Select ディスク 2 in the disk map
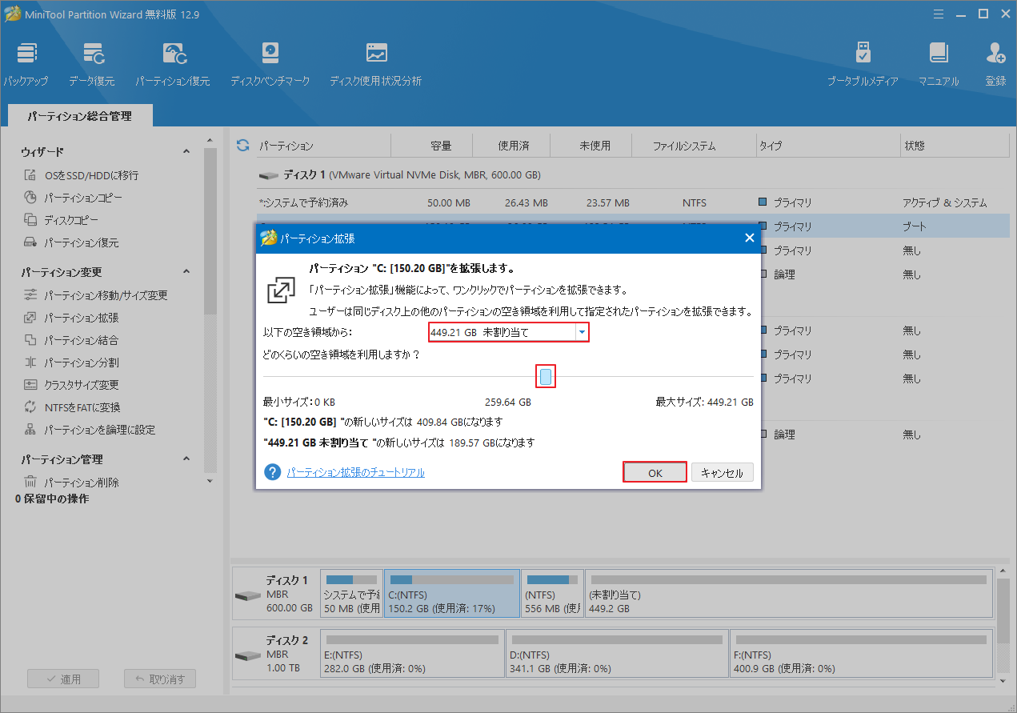Viewport: 1017px width, 713px height. [x=275, y=653]
